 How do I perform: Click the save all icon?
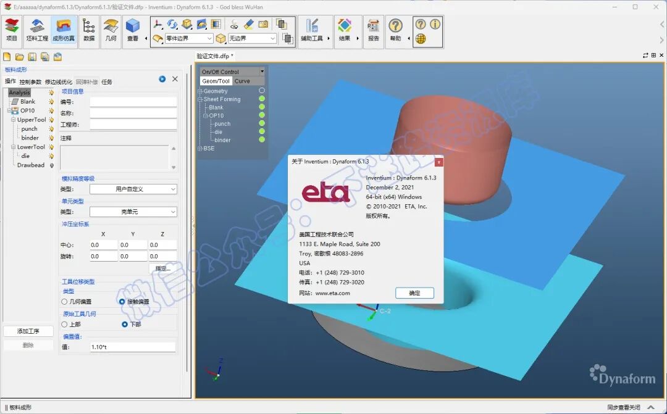click(44, 57)
